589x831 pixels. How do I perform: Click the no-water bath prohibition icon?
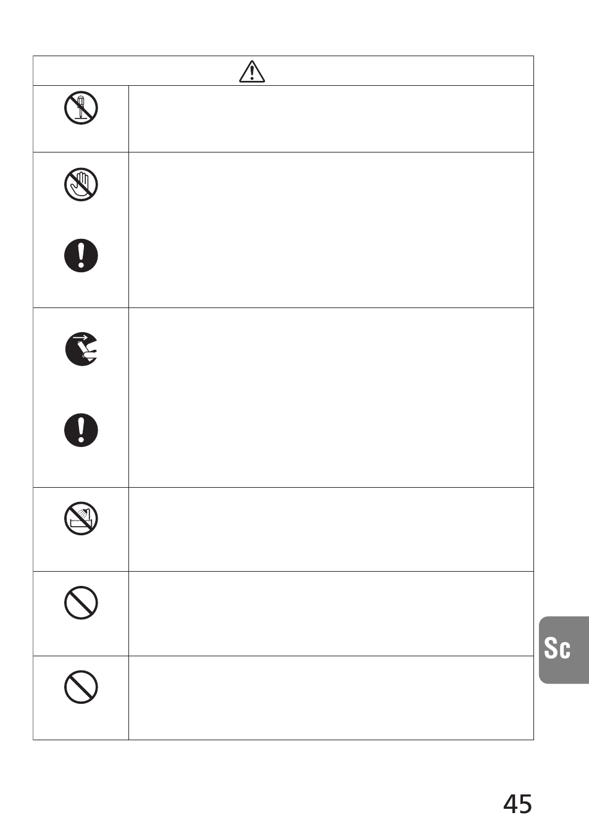tap(81, 519)
